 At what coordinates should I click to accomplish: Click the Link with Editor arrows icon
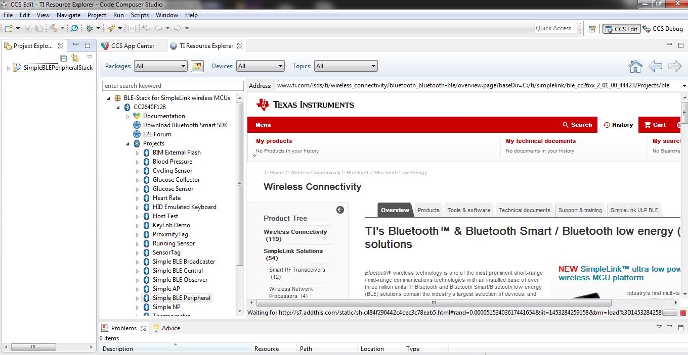(x=75, y=58)
